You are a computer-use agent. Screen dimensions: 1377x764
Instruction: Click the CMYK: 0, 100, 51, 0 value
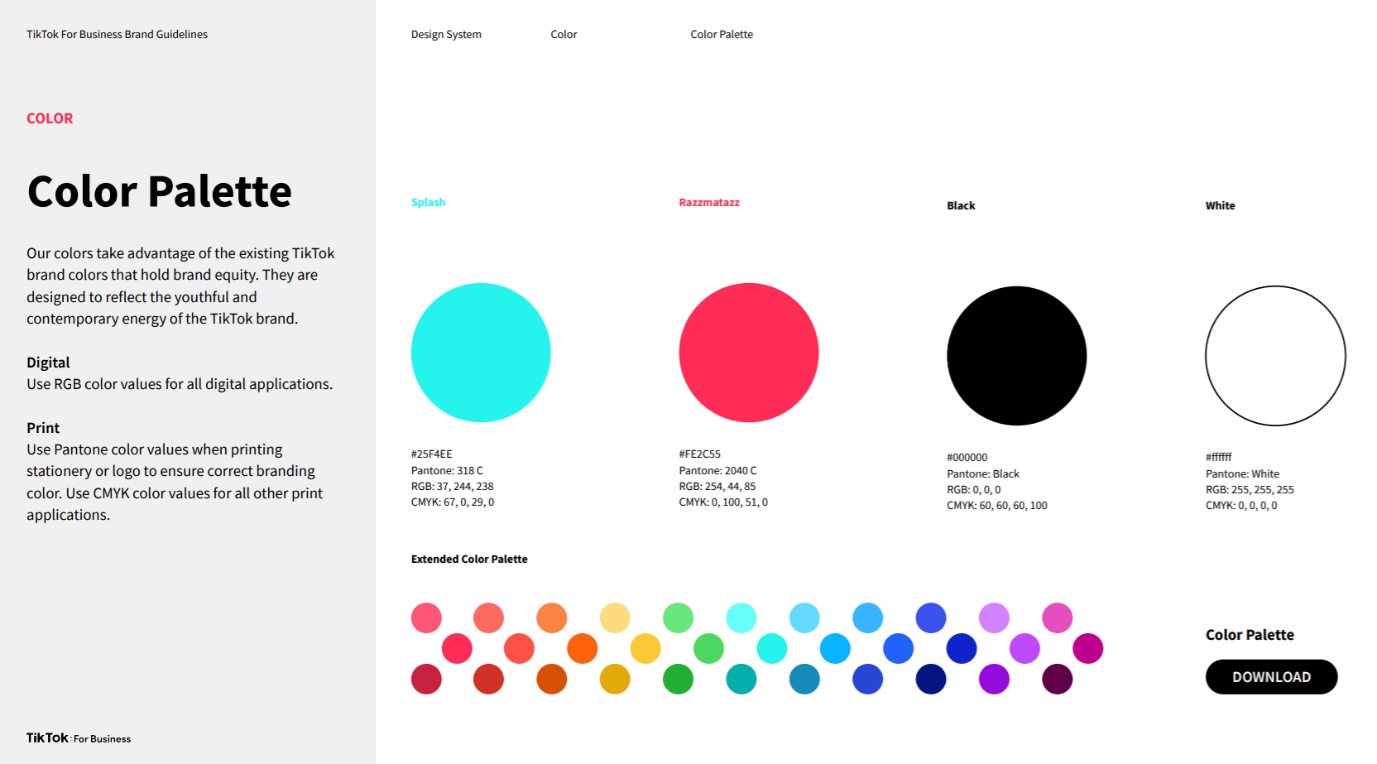click(x=723, y=502)
